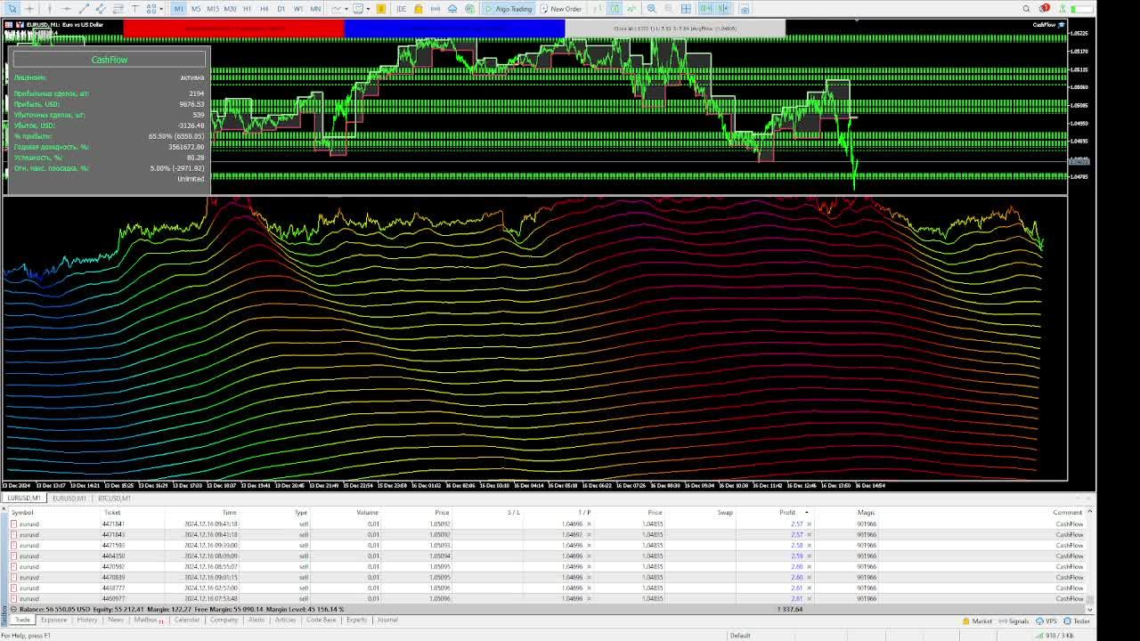Zoom in on the chart
The width and height of the screenshot is (1140, 641).
coord(652,9)
